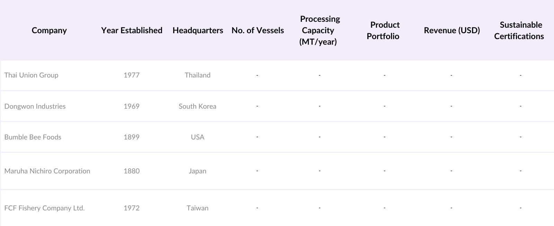554x226 pixels.
Task: Click the Company column header
Action: (x=49, y=30)
